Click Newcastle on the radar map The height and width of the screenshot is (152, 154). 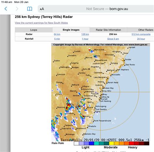[x=115, y=75]
